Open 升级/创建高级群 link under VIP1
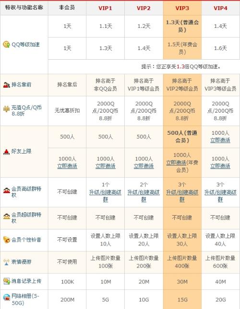240x309 pixels. point(105,196)
